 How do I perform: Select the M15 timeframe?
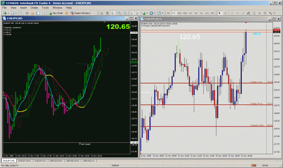click(x=179, y=13)
